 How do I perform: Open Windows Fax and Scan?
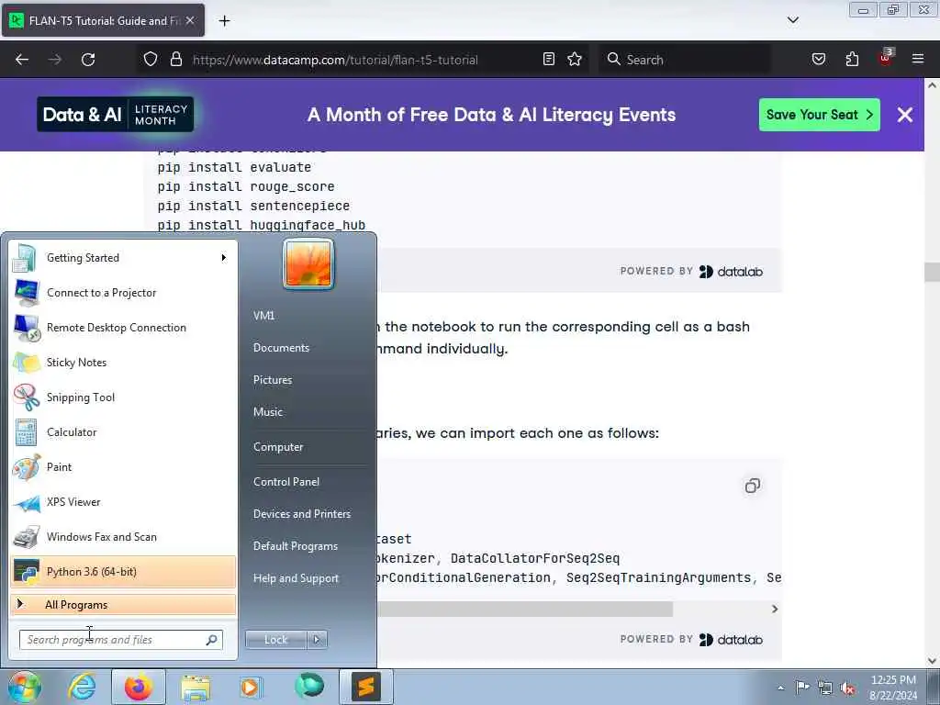(x=123, y=536)
